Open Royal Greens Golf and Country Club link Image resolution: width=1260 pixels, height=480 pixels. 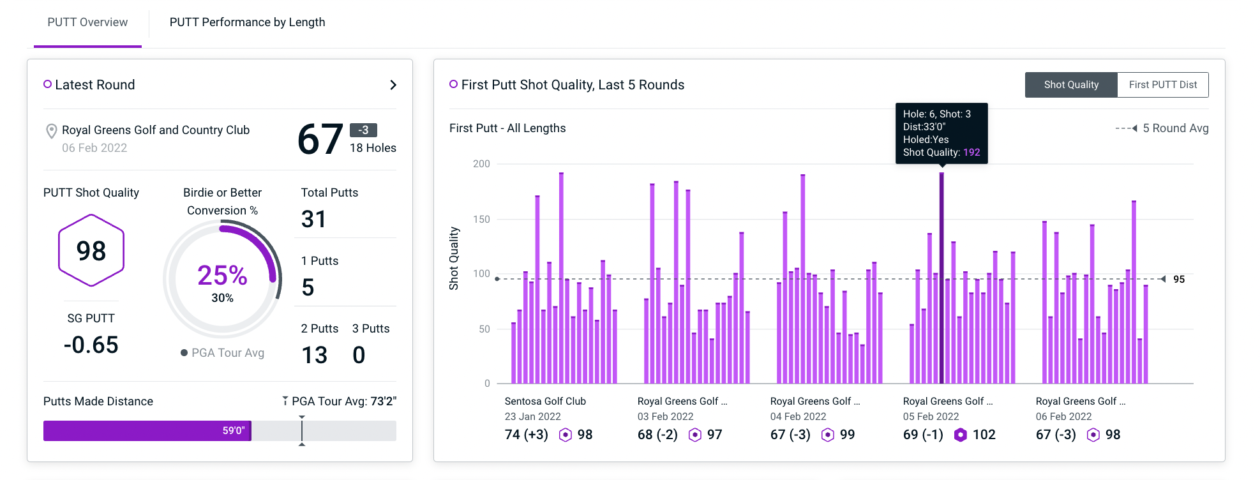point(155,130)
